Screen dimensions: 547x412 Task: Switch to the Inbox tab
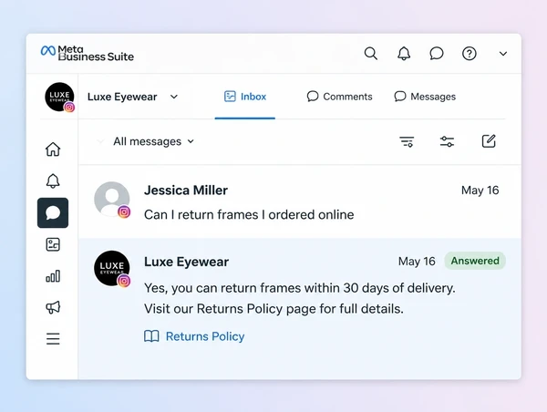(245, 97)
